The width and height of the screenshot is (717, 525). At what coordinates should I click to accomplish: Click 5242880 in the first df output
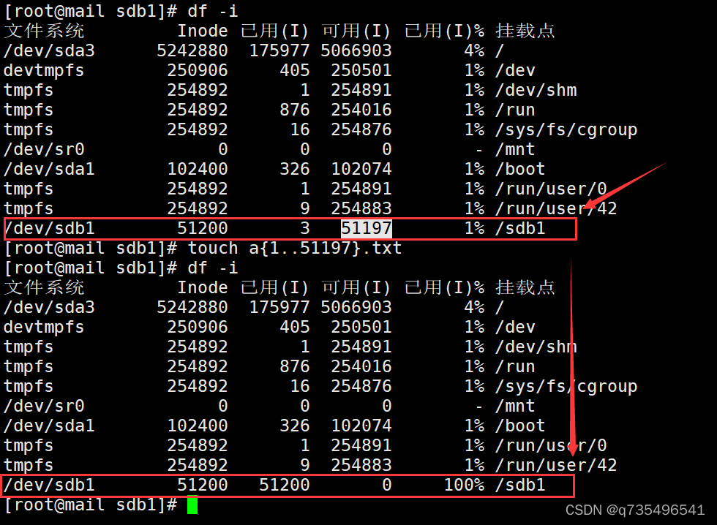point(192,50)
